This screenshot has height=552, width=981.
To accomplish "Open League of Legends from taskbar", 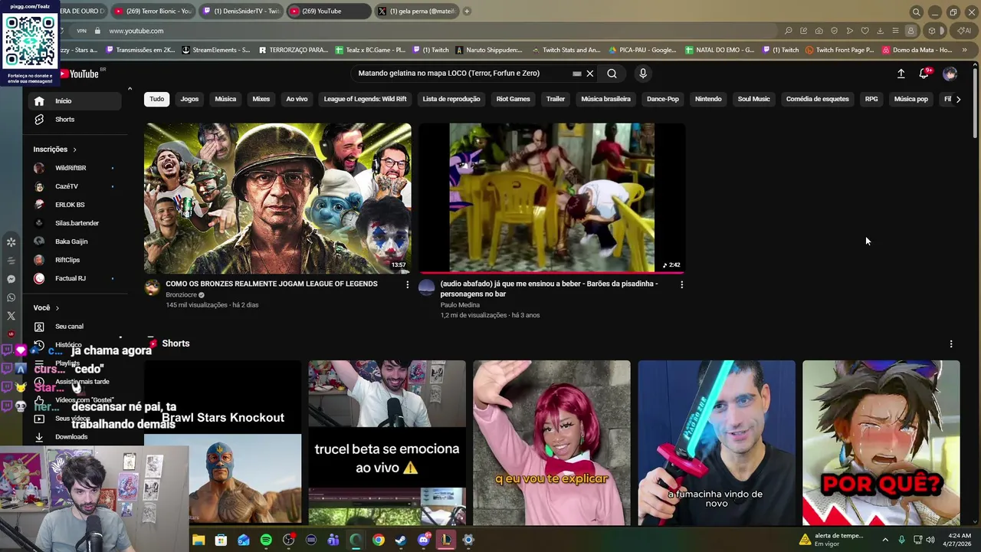I will [x=446, y=540].
